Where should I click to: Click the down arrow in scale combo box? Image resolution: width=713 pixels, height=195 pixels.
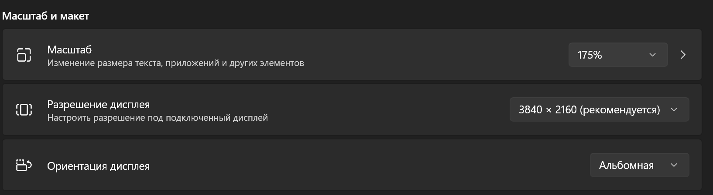pyautogui.click(x=652, y=55)
